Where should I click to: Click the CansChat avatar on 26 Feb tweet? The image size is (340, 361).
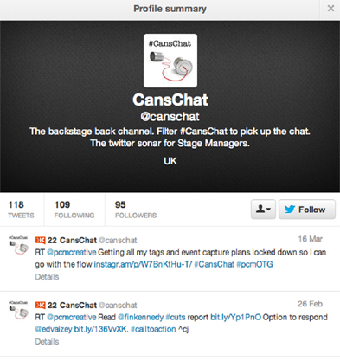18,310
